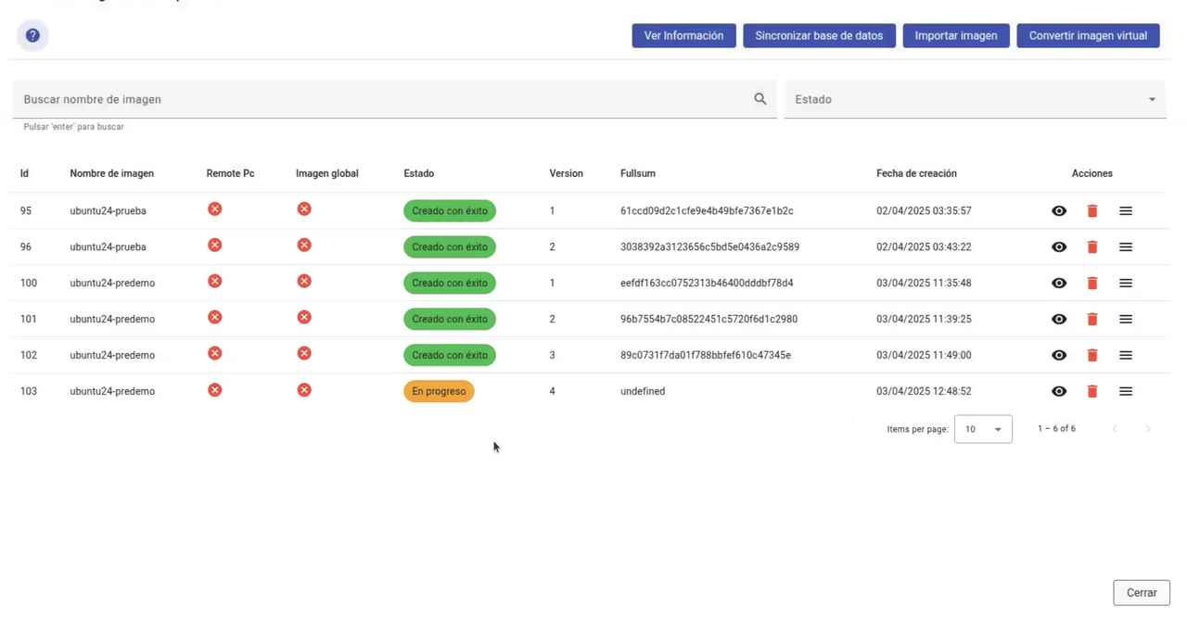Image resolution: width=1187 pixels, height=619 pixels.
Task: Open the help question mark icon
Action: pyautogui.click(x=32, y=35)
